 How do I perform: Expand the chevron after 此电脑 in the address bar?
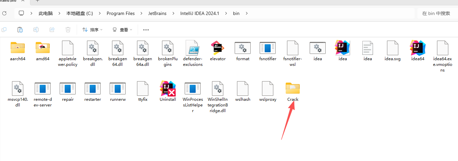pos(59,13)
